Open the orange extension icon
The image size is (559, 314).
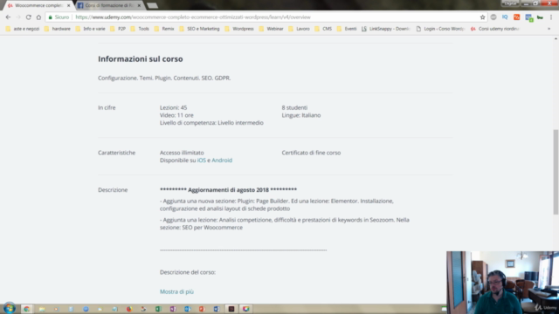tap(516, 17)
